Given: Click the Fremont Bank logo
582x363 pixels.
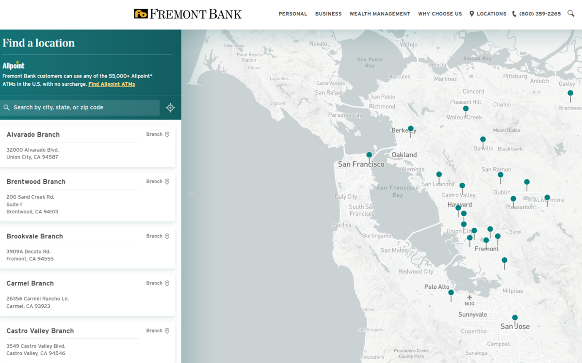Looking at the screenshot, I should coord(188,14).
